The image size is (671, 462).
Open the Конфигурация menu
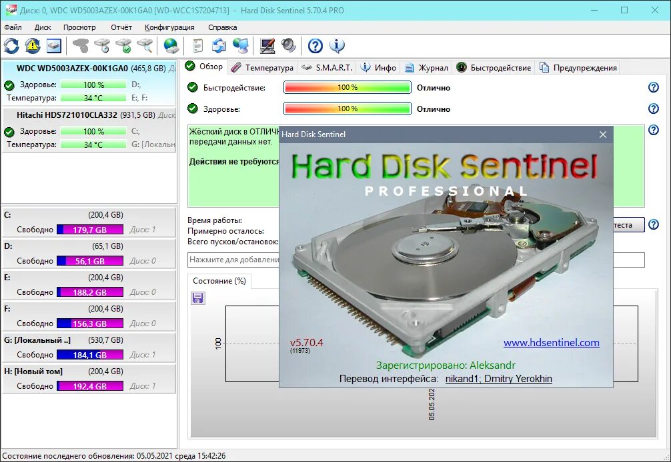(169, 27)
